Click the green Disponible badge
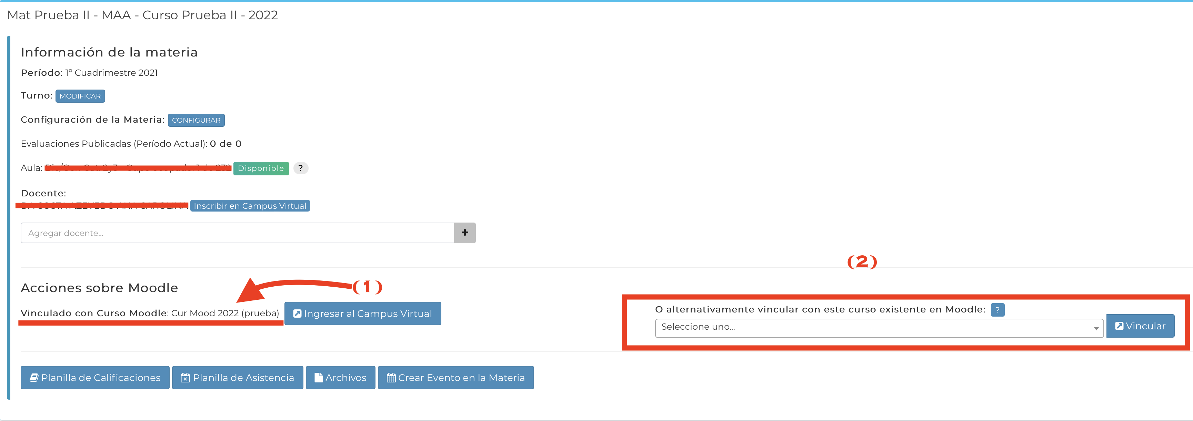 pyautogui.click(x=261, y=168)
